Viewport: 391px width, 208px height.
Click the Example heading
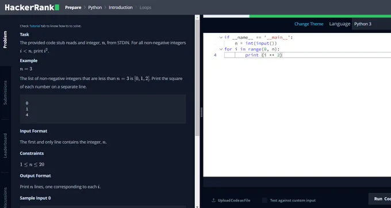click(29, 60)
